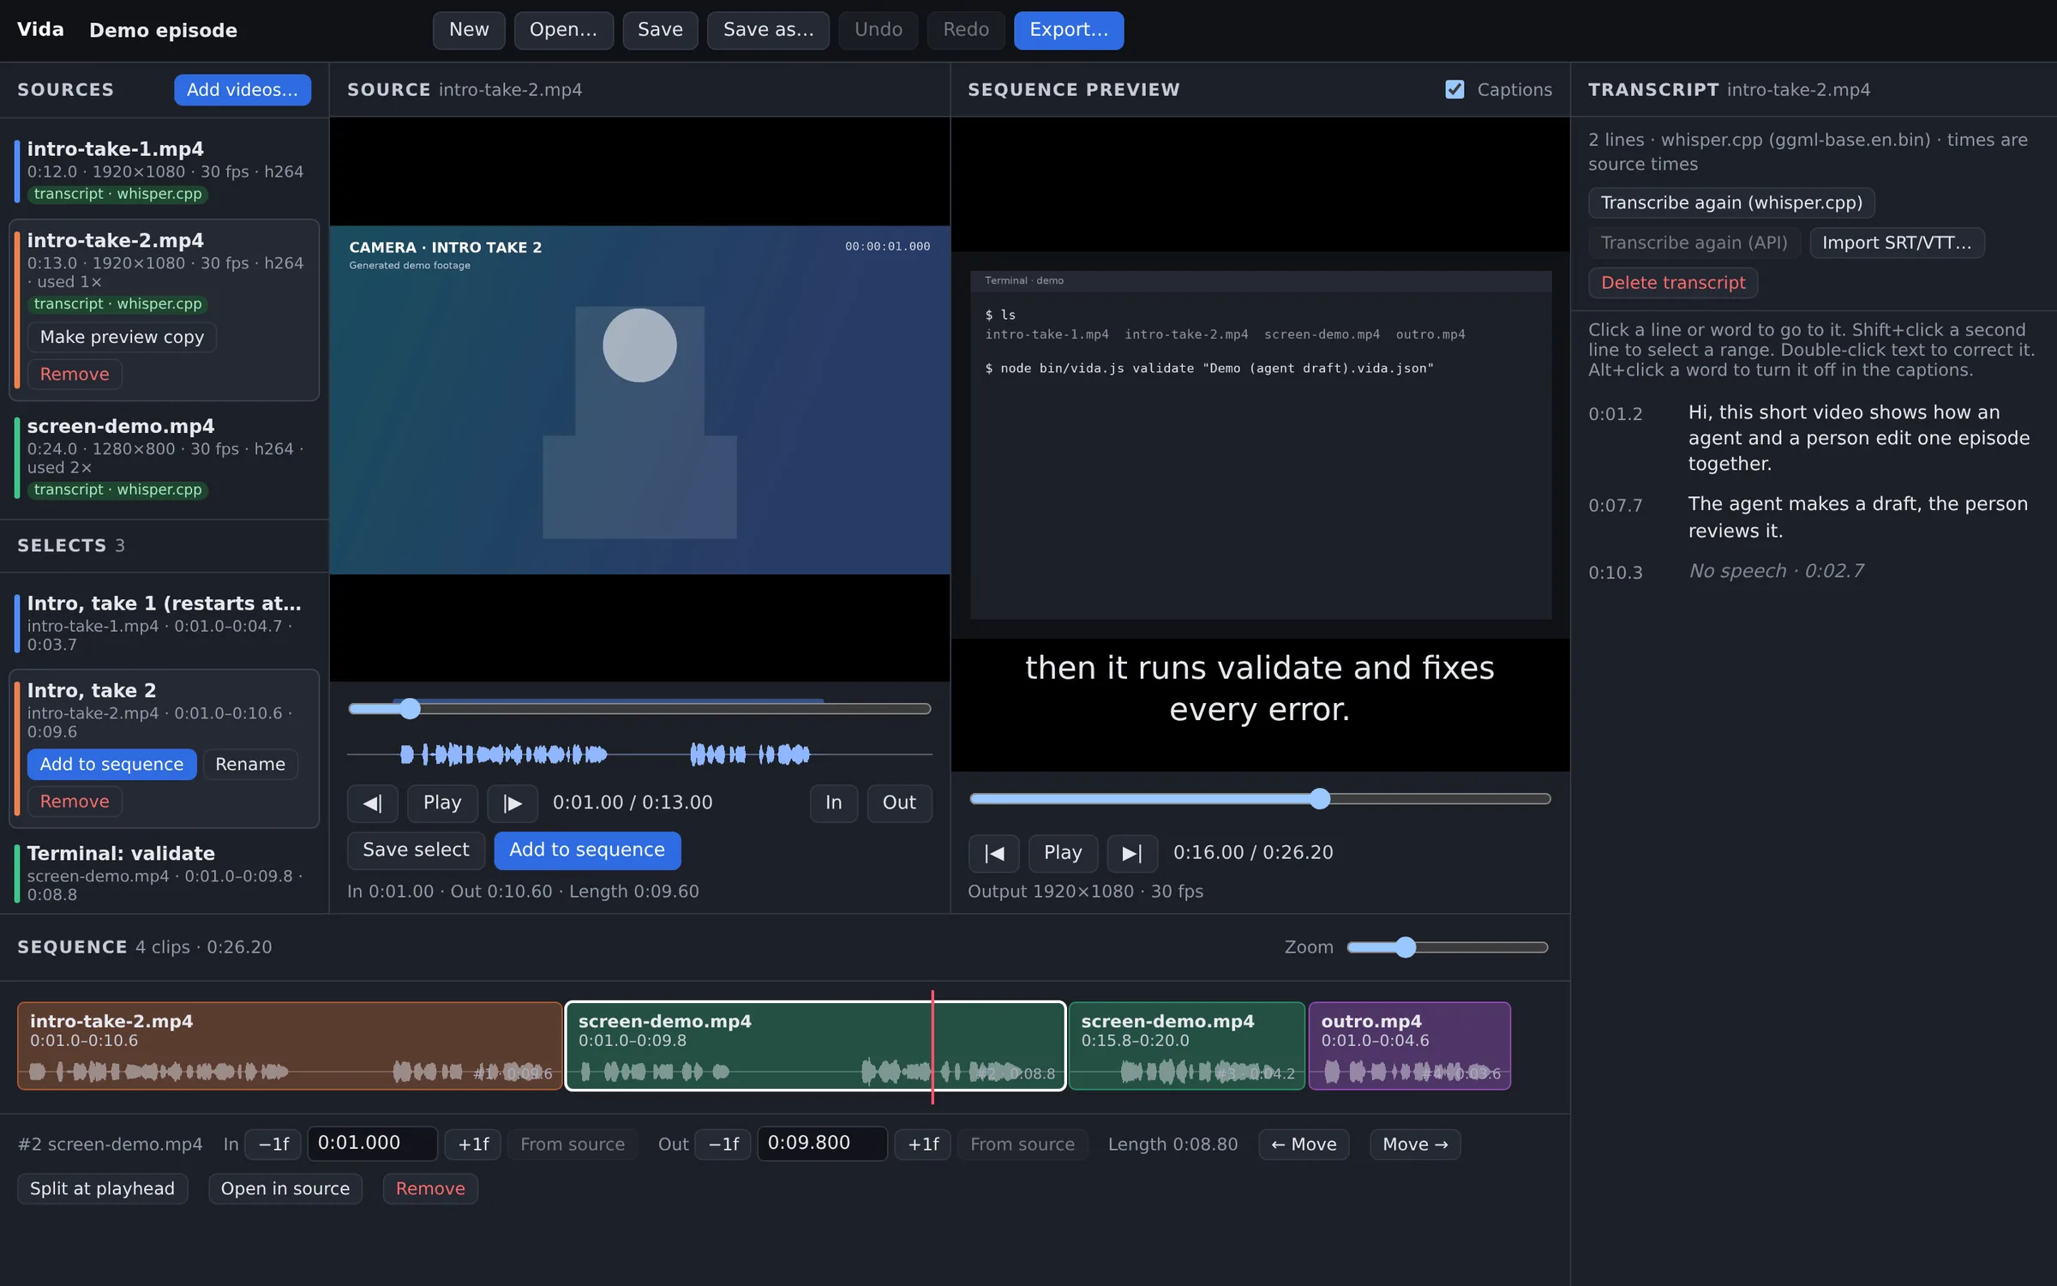Create a New project
Viewport: 2057px width, 1286px height.
tap(469, 30)
